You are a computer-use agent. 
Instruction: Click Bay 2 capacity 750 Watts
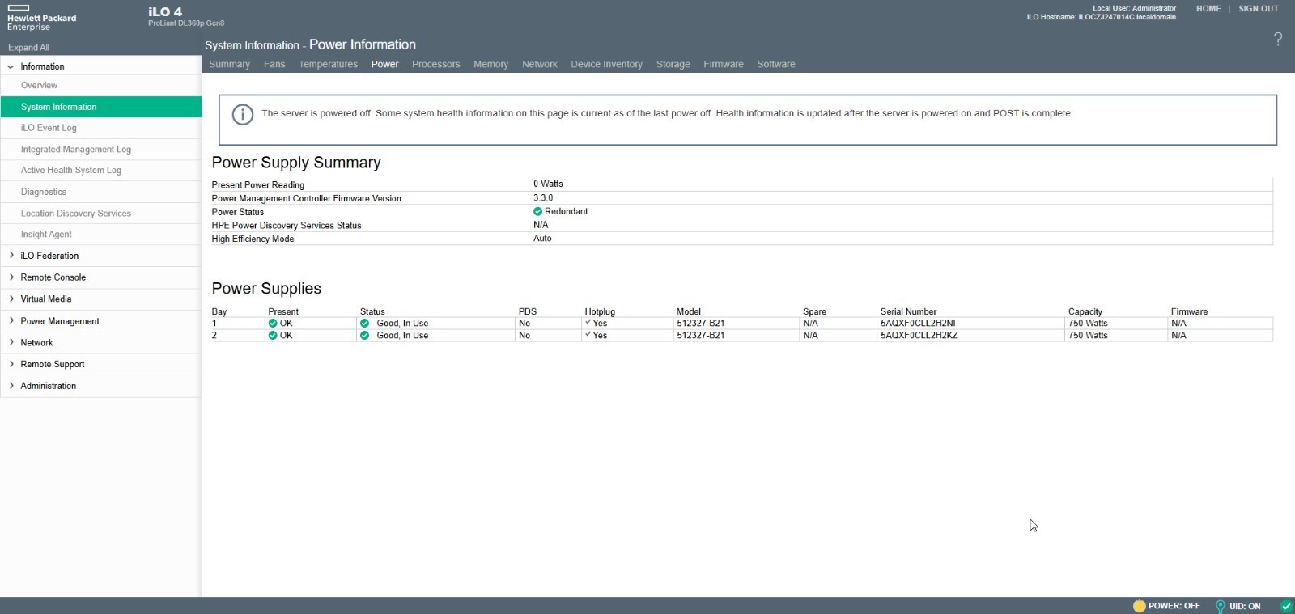coord(1088,335)
